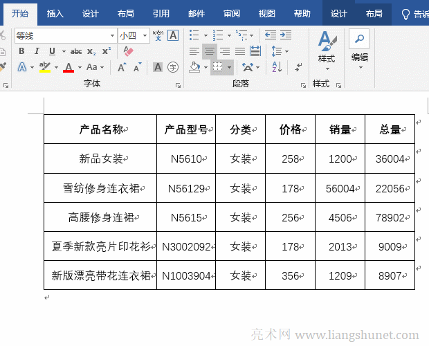Toggle Bold formatting
This screenshot has height=346, width=429.
[21, 51]
